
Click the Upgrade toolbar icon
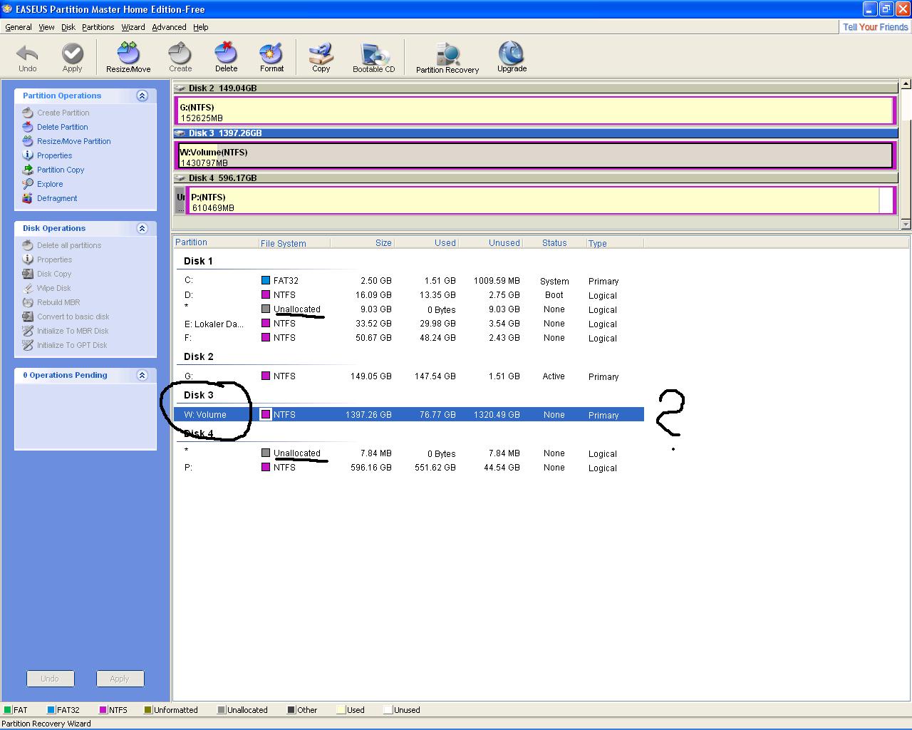(512, 58)
